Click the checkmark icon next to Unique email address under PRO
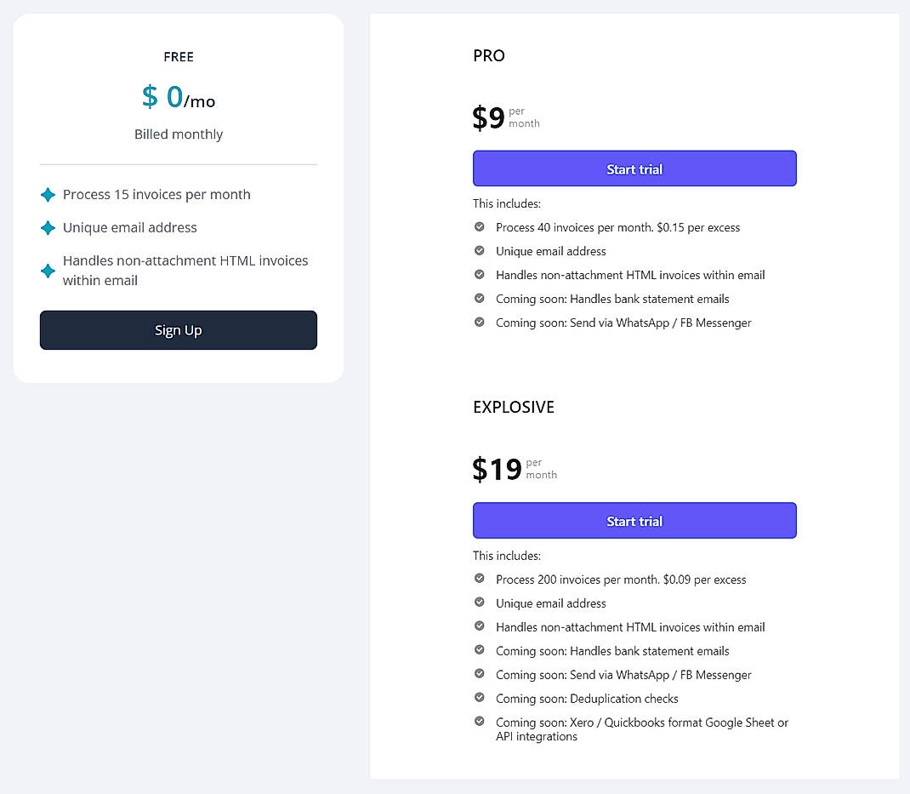Viewport: 910px width, 794px height. point(481,250)
